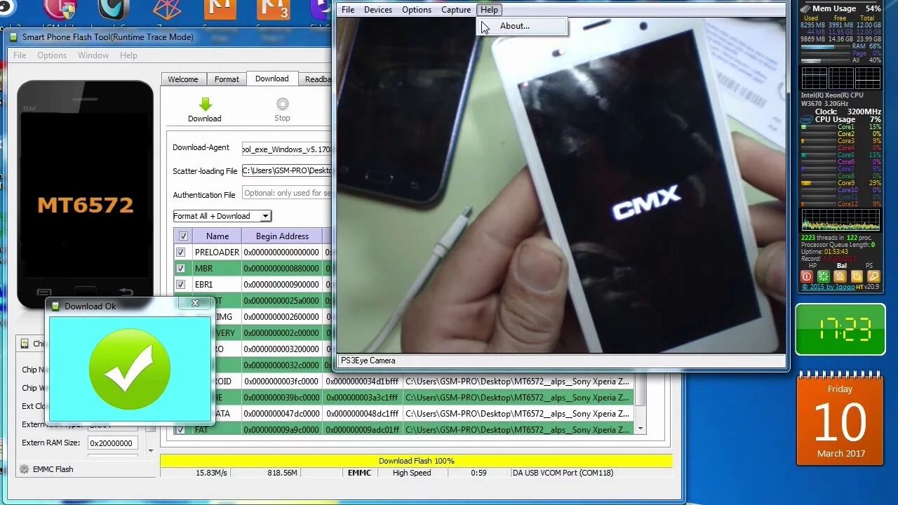
Task: Uncheck the PRELOADER partition checkbox
Action: (181, 252)
